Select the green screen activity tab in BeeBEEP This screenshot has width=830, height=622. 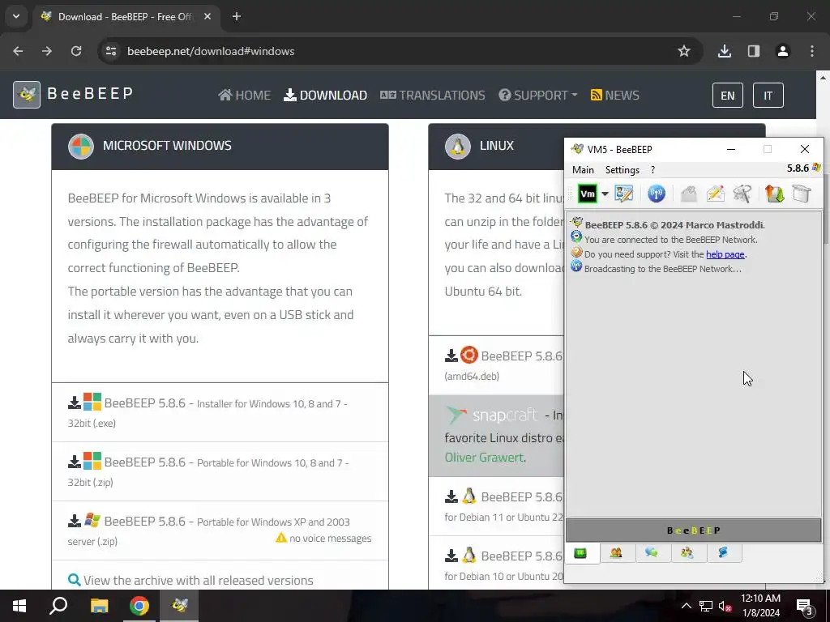[x=580, y=553]
